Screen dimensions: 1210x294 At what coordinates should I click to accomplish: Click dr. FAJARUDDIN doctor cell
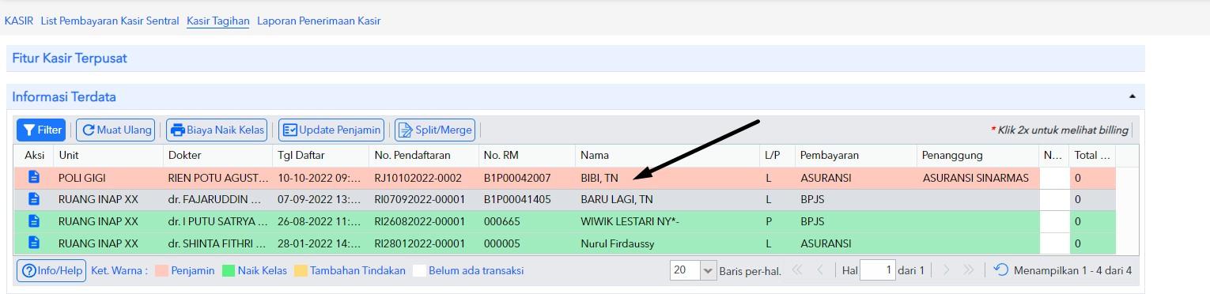[218, 200]
